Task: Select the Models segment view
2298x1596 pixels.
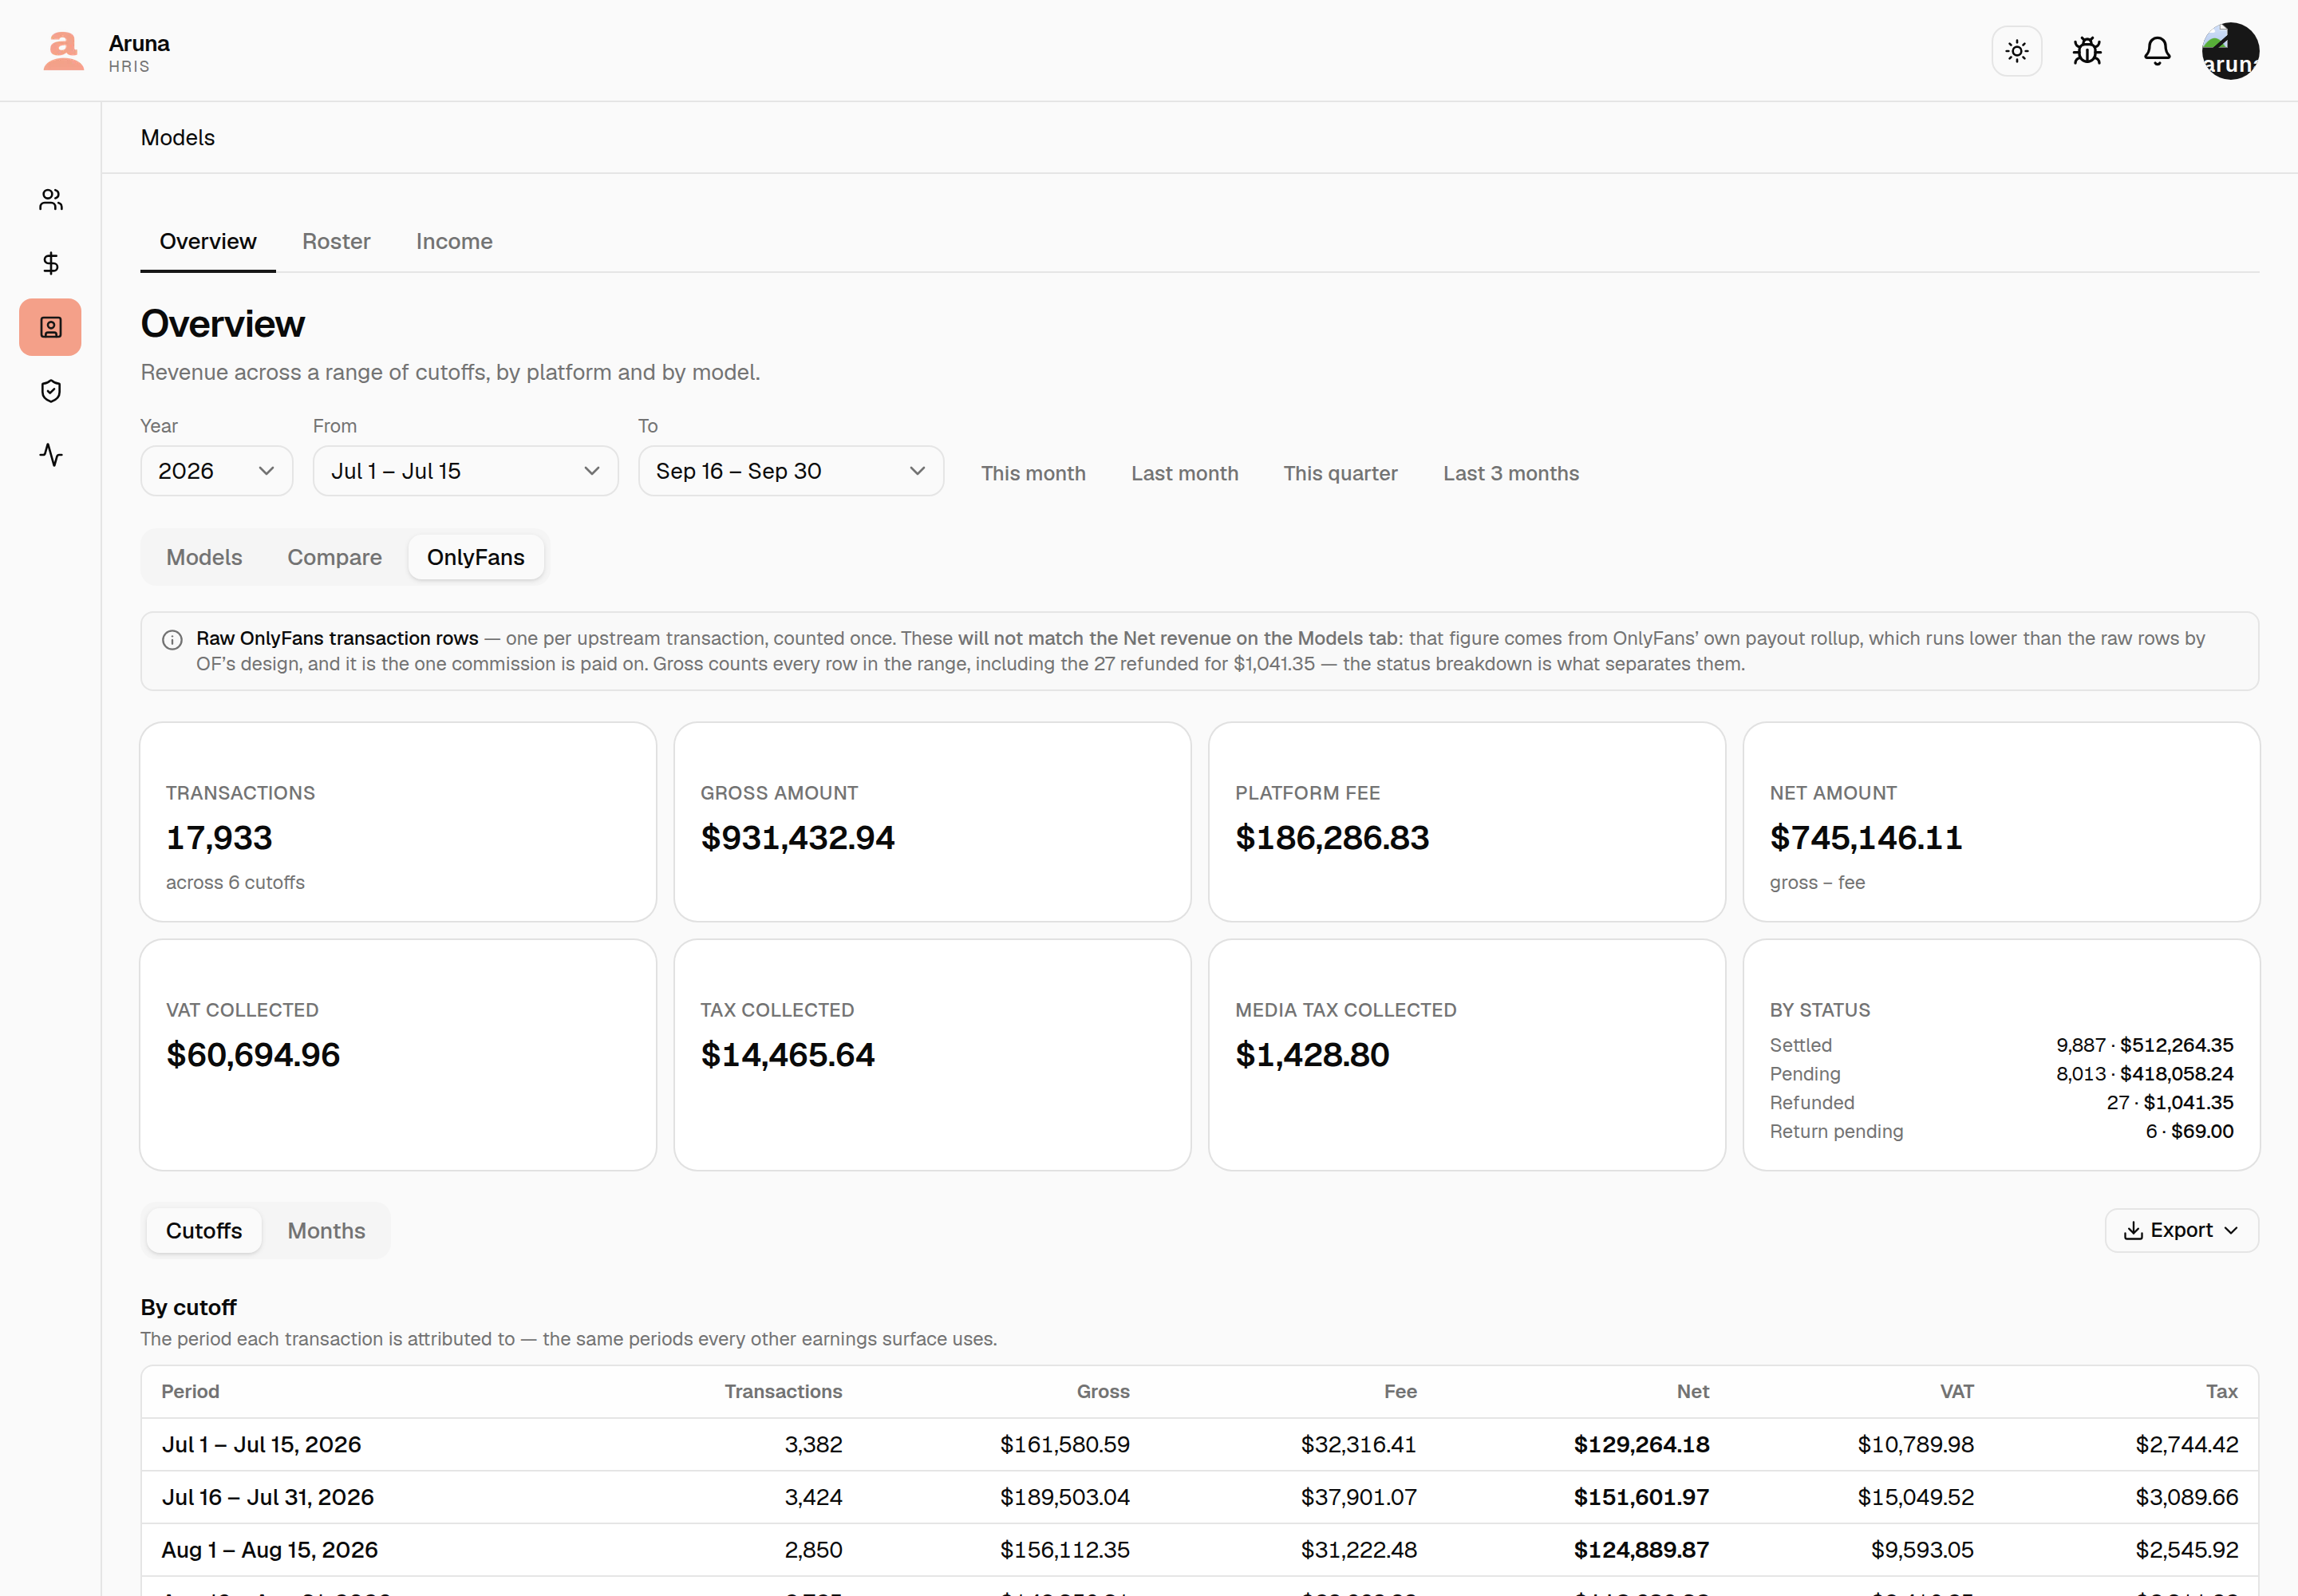Action: (204, 557)
